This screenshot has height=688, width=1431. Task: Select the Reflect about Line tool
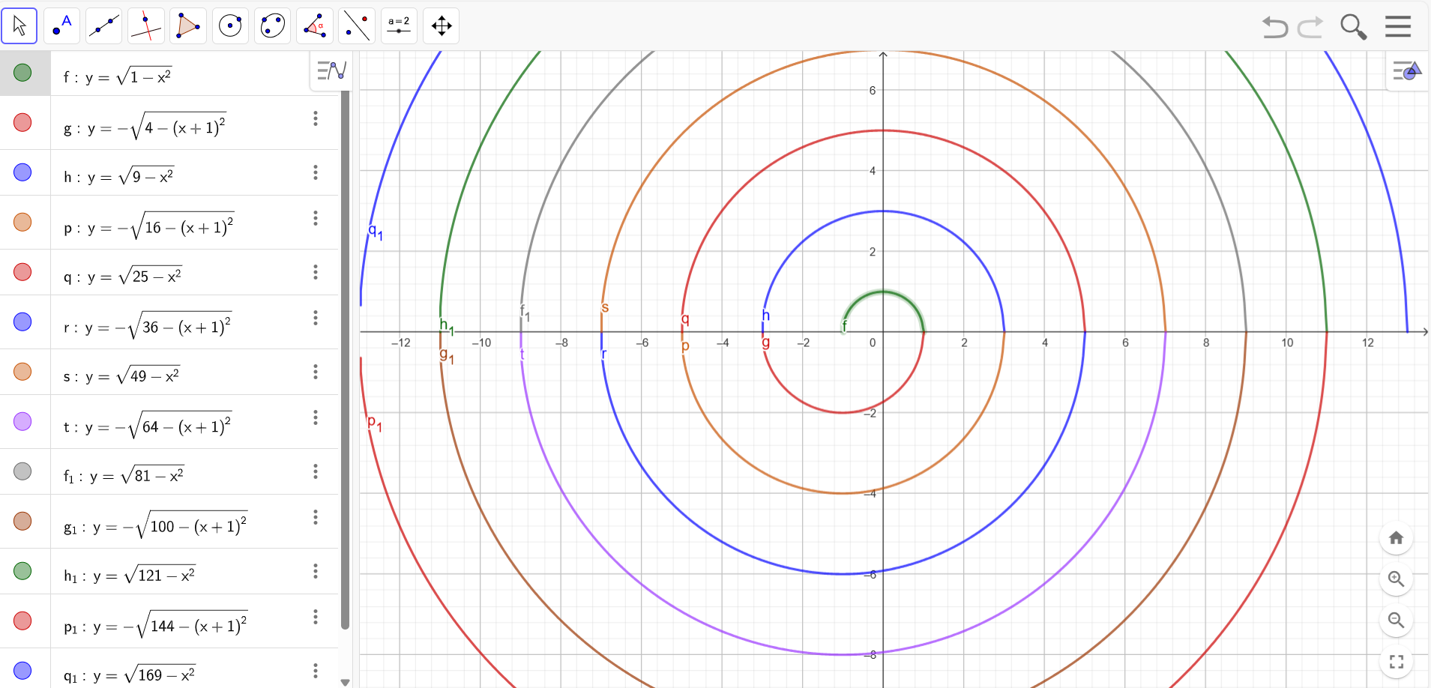pyautogui.click(x=357, y=26)
